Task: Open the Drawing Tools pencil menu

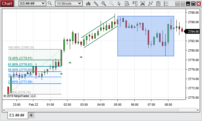Action: 96,4
